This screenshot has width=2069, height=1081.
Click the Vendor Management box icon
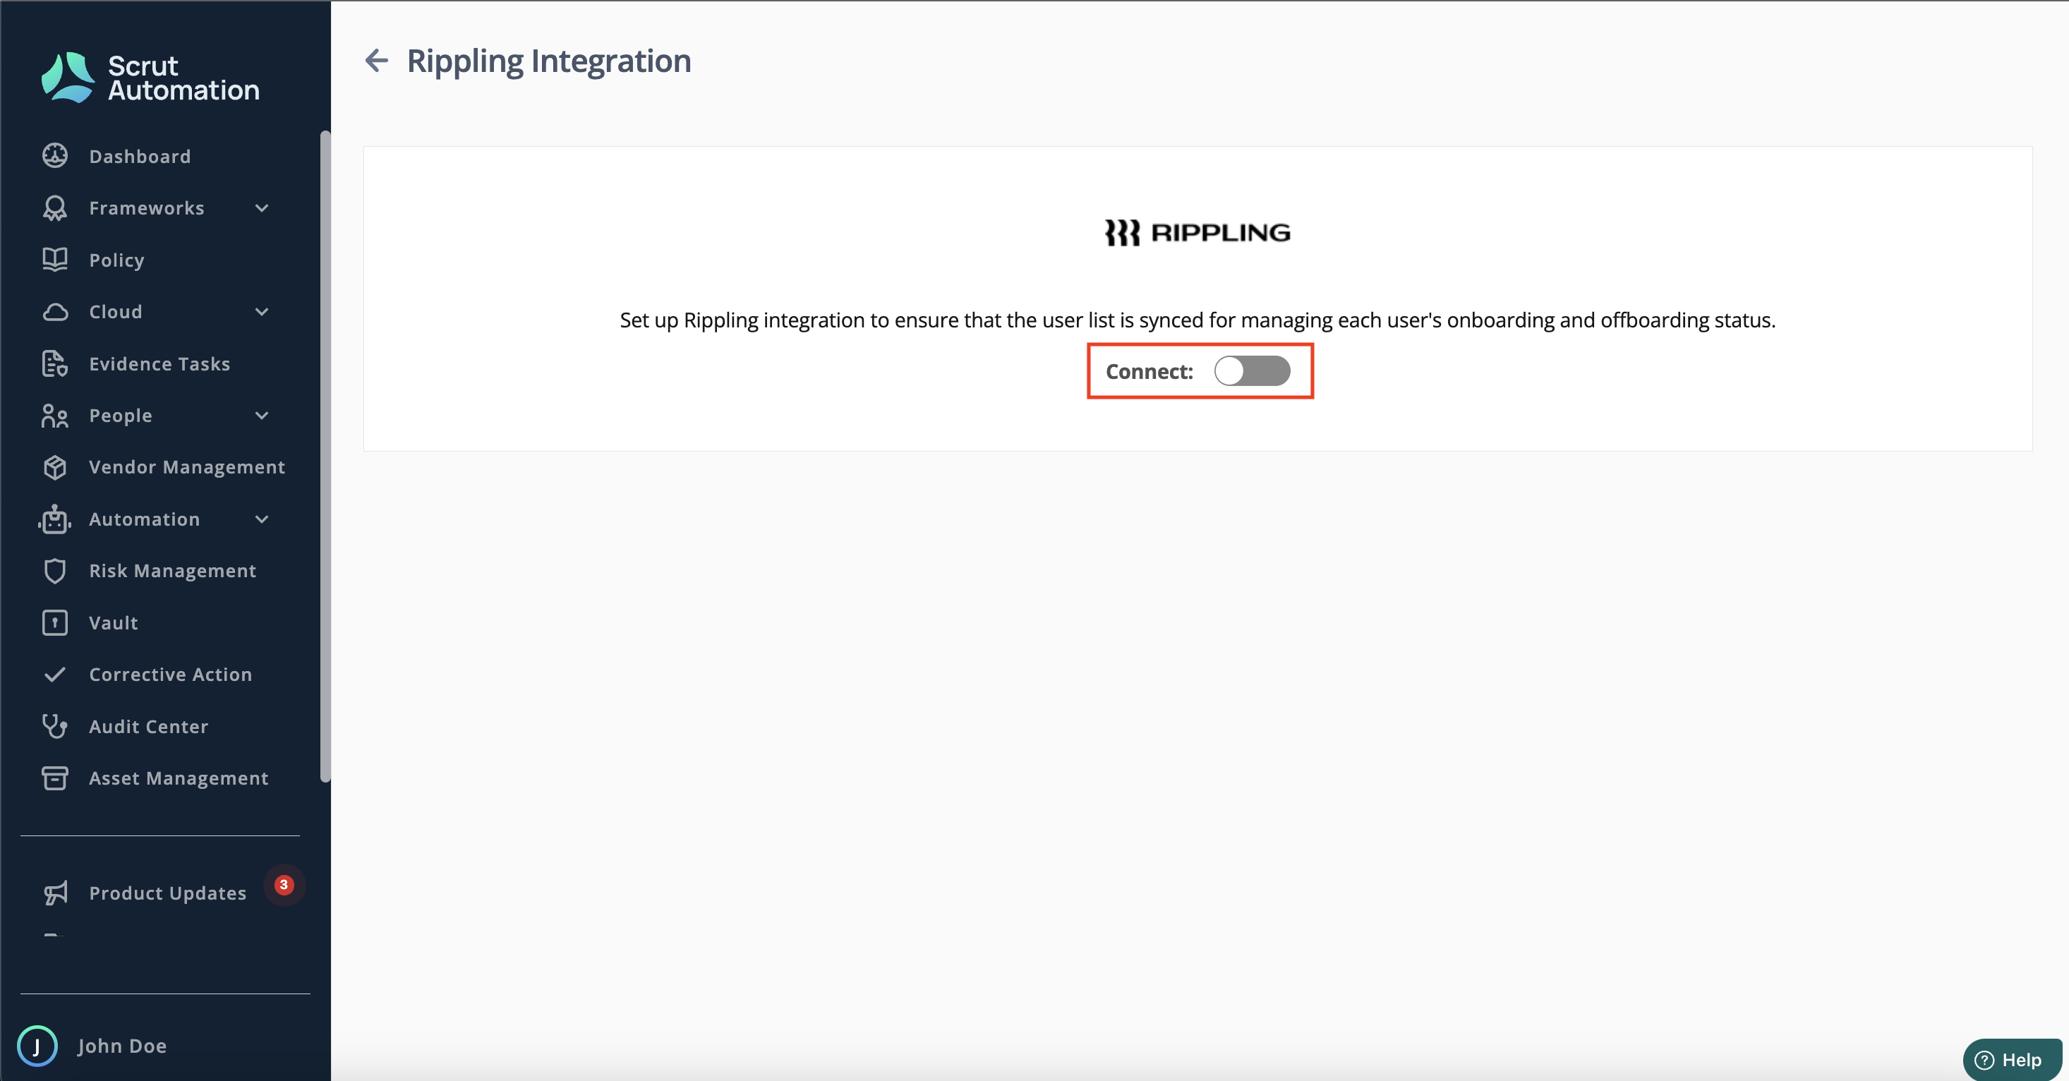54,467
